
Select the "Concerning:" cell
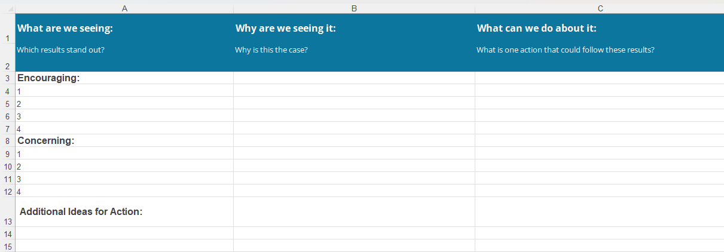point(46,141)
